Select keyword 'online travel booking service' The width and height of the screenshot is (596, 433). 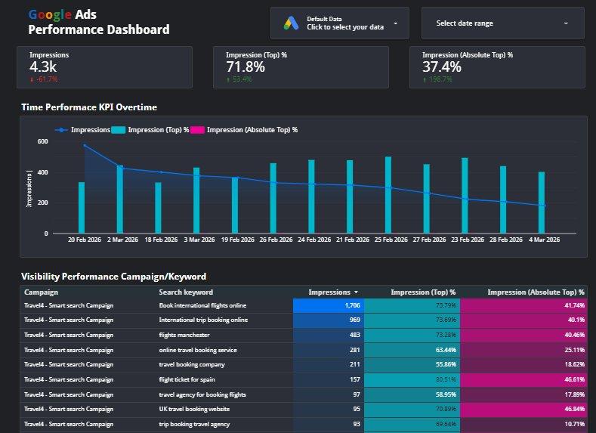point(198,350)
